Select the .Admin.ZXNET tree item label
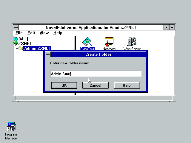The height and width of the screenshot is (143, 191). coord(37,48)
